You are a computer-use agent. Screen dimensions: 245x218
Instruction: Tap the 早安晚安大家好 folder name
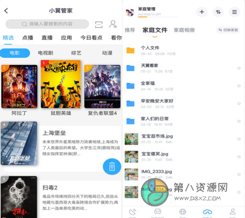click(157, 101)
